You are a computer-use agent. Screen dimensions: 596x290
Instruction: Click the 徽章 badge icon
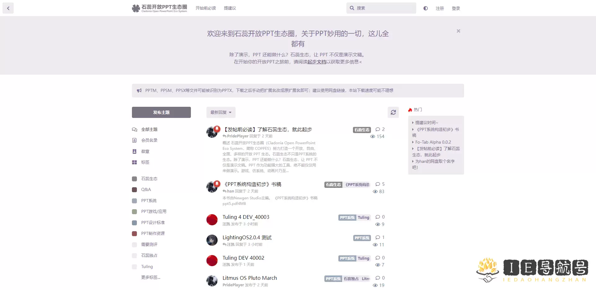[134, 151]
